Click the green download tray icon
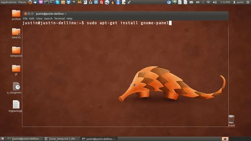The width and height of the screenshot is (251, 141). [x=175, y=2]
